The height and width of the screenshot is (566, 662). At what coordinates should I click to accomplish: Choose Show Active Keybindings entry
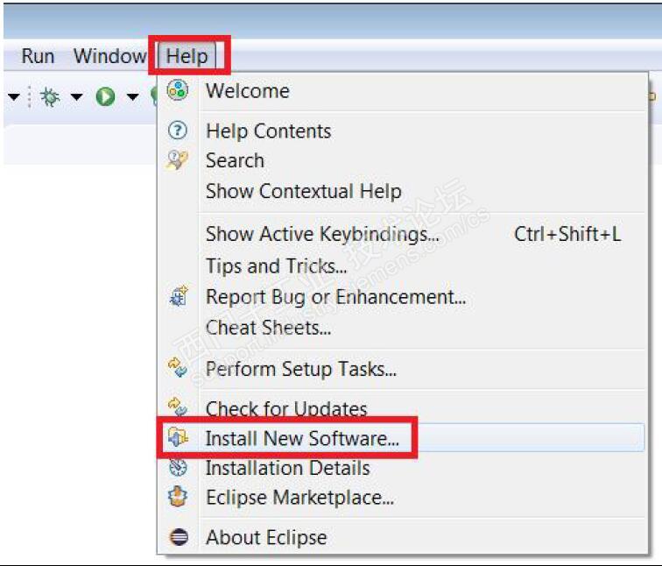pyautogui.click(x=321, y=234)
